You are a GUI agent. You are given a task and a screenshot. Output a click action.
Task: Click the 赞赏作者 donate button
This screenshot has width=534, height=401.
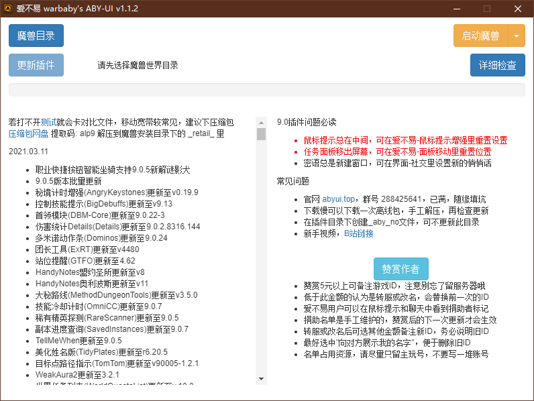(x=400, y=269)
